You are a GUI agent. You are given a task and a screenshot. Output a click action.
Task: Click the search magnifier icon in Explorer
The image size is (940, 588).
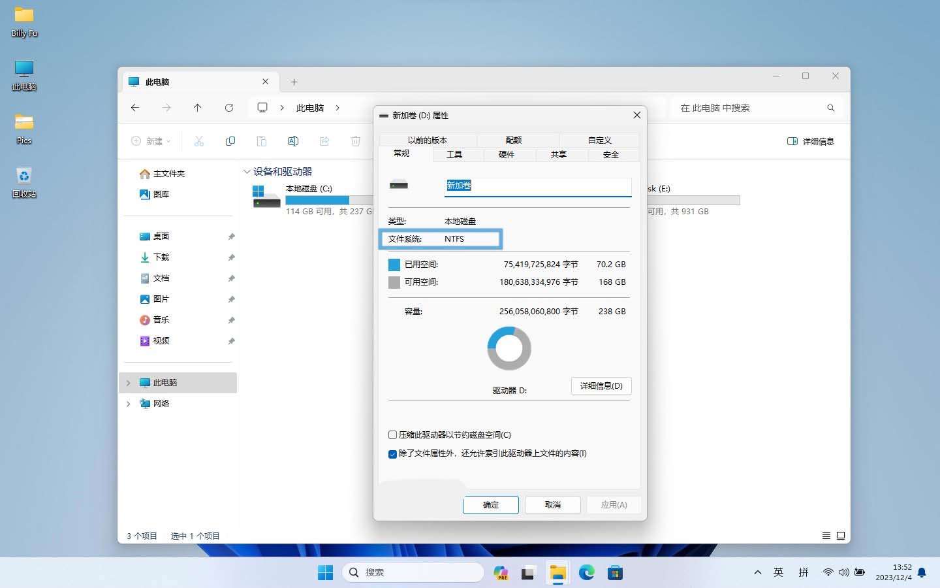(x=831, y=108)
